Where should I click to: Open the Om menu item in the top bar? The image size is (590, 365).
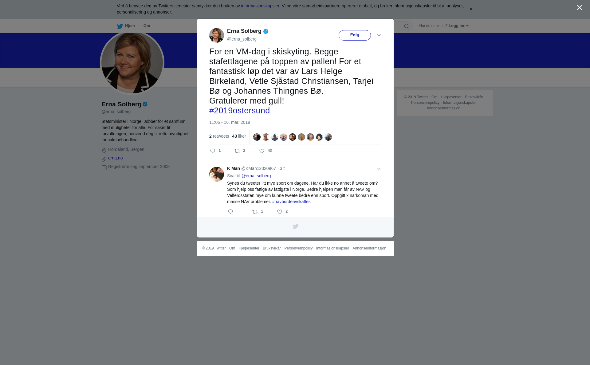coord(147,26)
